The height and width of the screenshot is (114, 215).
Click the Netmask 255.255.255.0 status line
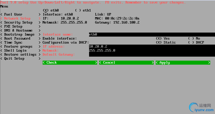point(65,23)
